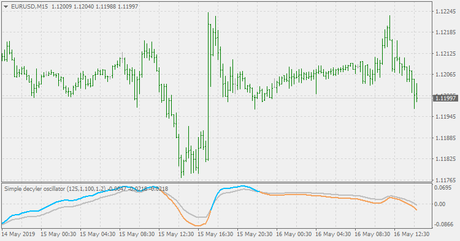
Task: Click the 1.12065 price scale value
Action: 446,75
